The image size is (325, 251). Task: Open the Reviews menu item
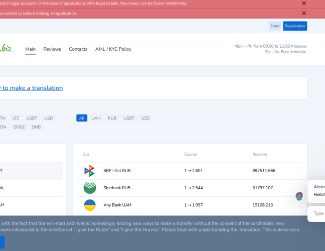(52, 49)
